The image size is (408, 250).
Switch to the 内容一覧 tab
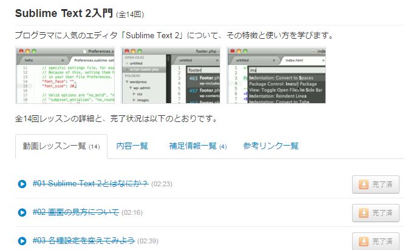(x=132, y=146)
